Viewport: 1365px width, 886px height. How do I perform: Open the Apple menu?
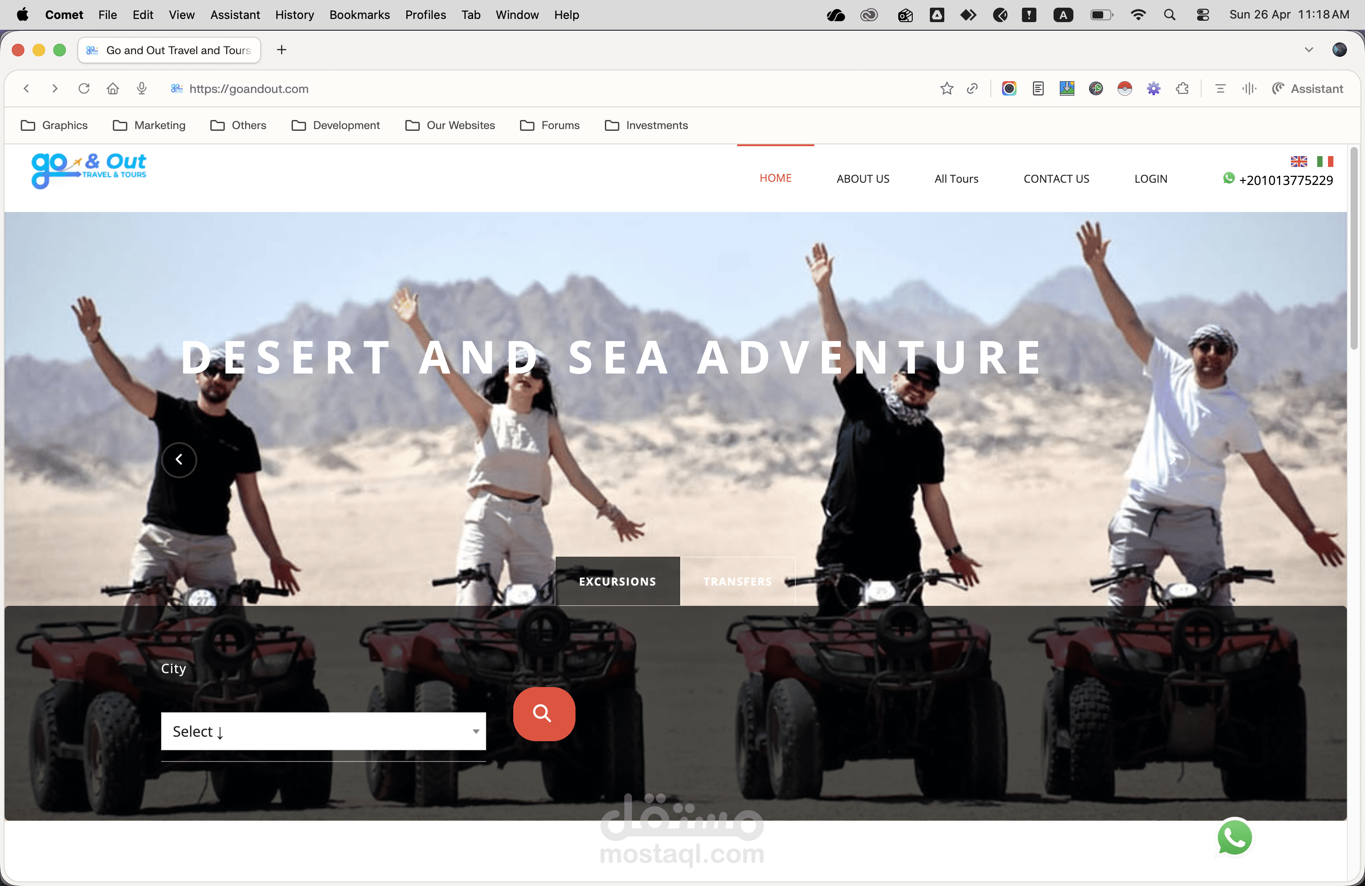click(23, 14)
